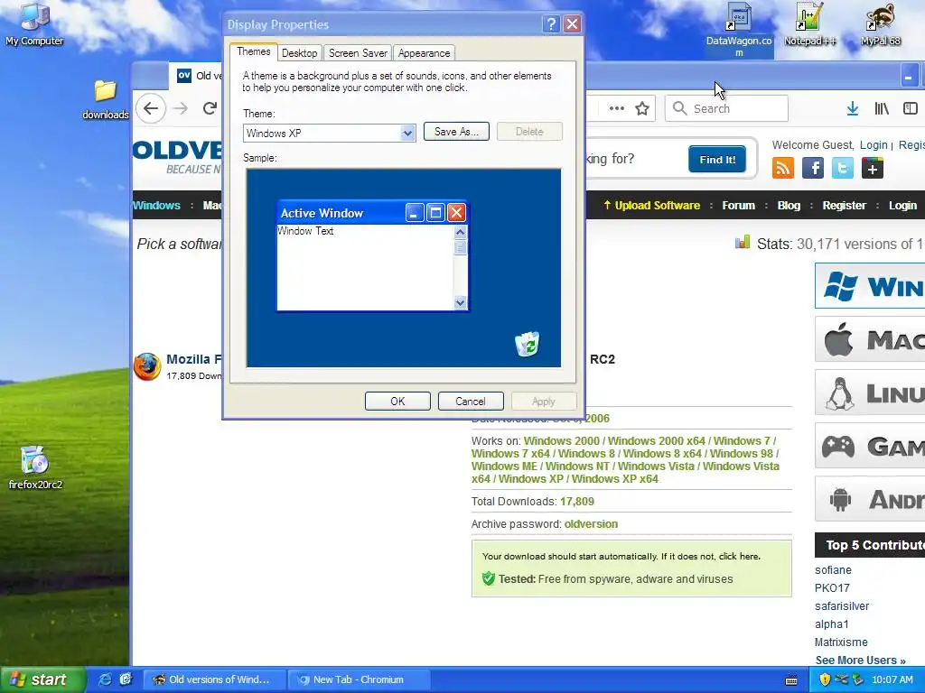Click the taskbar clock showing 10:07 AM
The image size is (925, 693).
[x=892, y=679]
